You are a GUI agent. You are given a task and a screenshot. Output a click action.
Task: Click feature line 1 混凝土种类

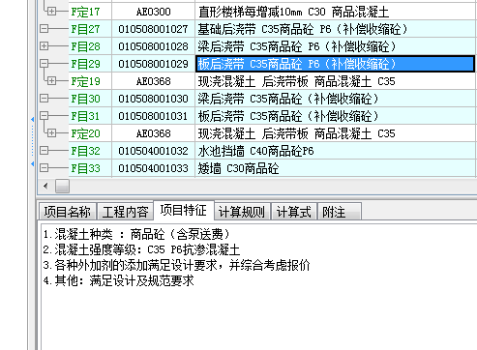click(136, 234)
